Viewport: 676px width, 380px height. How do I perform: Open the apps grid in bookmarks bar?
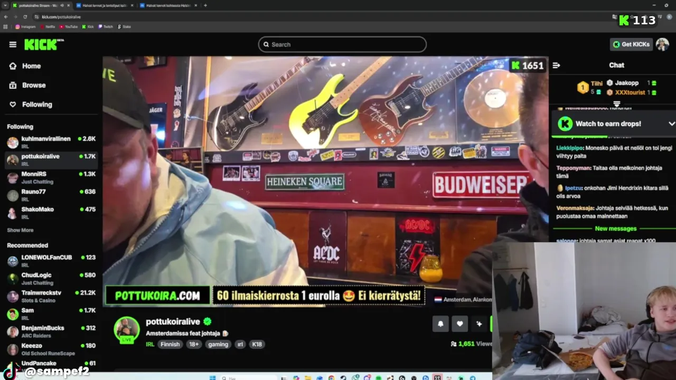6,26
